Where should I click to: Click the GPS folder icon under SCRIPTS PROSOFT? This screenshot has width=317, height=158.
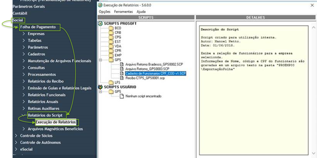pos(111,60)
